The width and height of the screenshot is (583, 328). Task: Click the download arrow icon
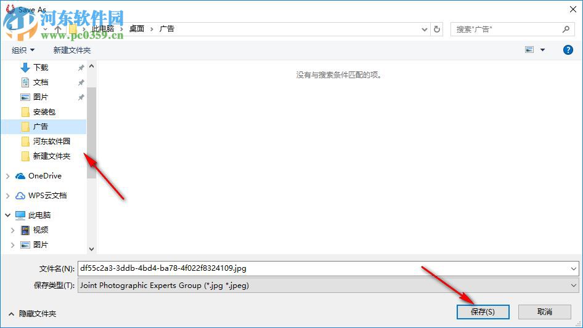25,67
